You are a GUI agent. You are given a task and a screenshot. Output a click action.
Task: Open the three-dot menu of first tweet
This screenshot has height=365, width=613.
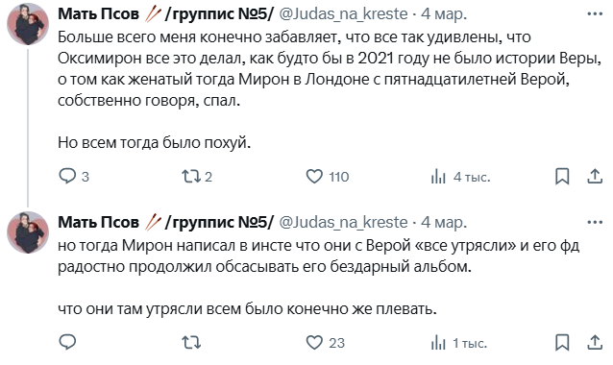[595, 14]
